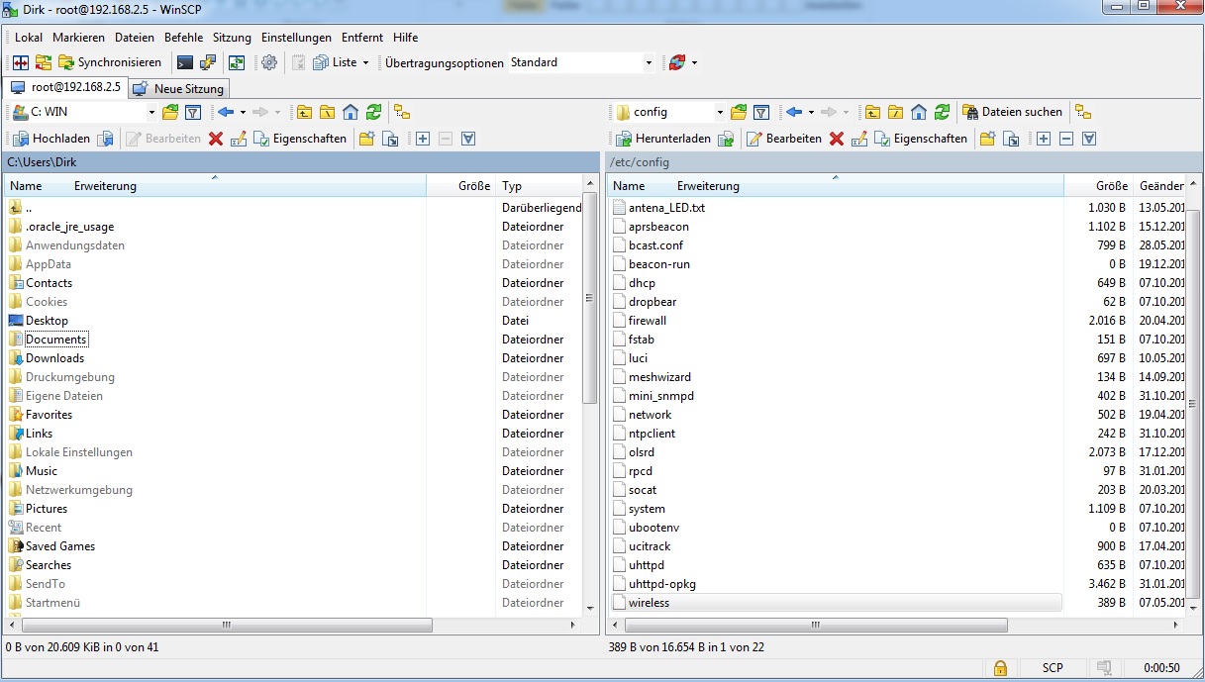This screenshot has height=682, width=1205.
Task: Toggle directory tree in local panel
Action: (x=401, y=112)
